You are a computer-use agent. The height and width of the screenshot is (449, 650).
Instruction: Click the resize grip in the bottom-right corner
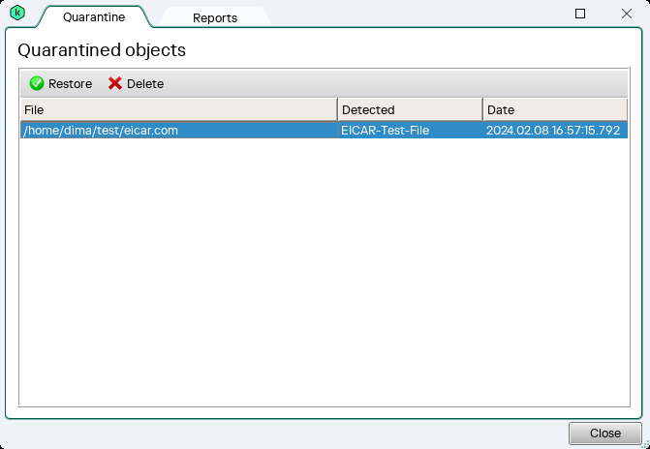(644, 443)
